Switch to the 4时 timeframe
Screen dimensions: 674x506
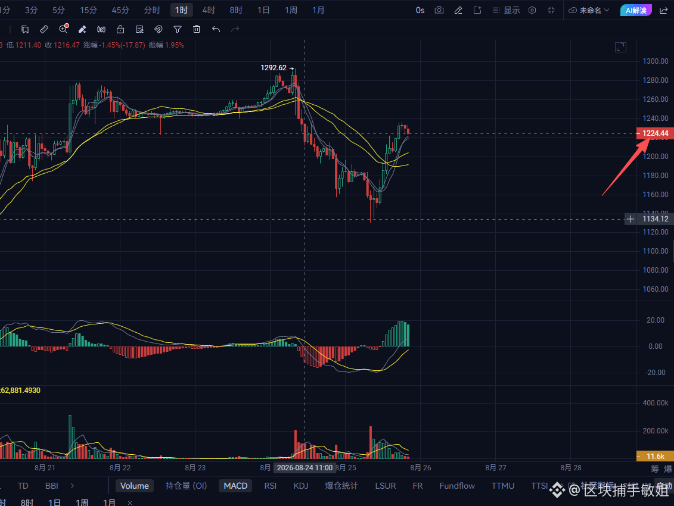click(209, 10)
